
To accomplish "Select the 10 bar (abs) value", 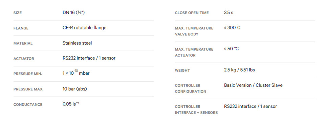I will (x=74, y=89).
